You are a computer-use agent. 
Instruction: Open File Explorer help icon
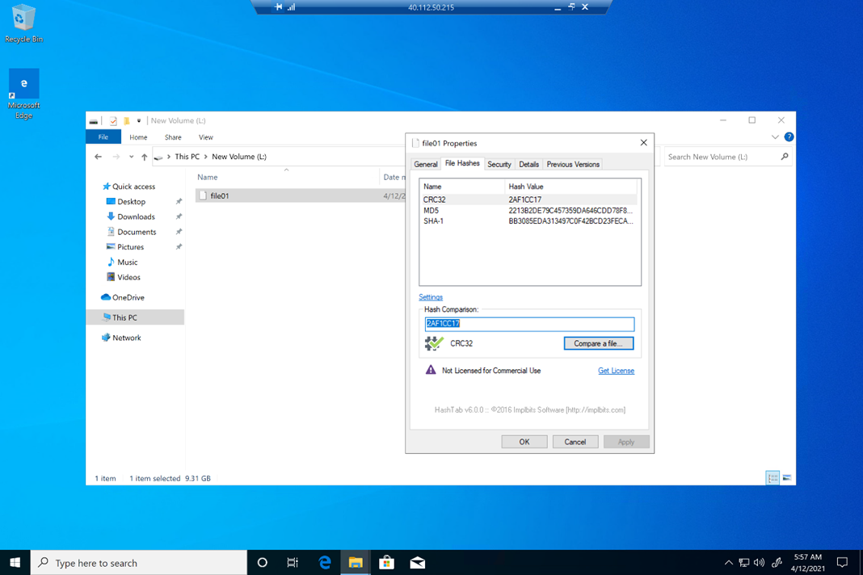click(789, 137)
